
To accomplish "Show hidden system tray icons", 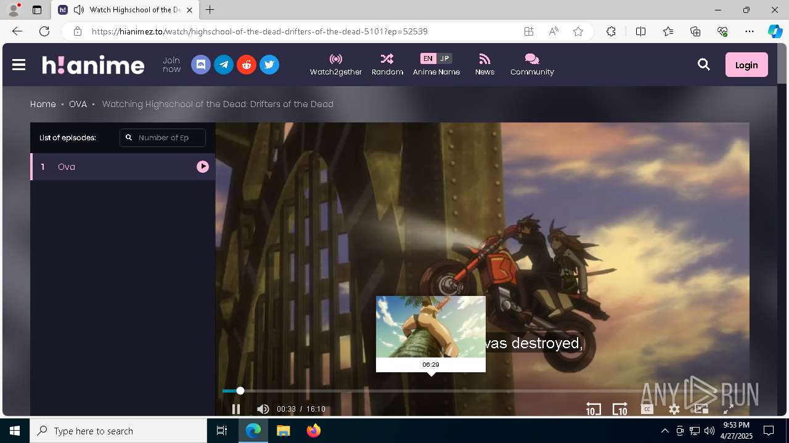I will pos(664,431).
